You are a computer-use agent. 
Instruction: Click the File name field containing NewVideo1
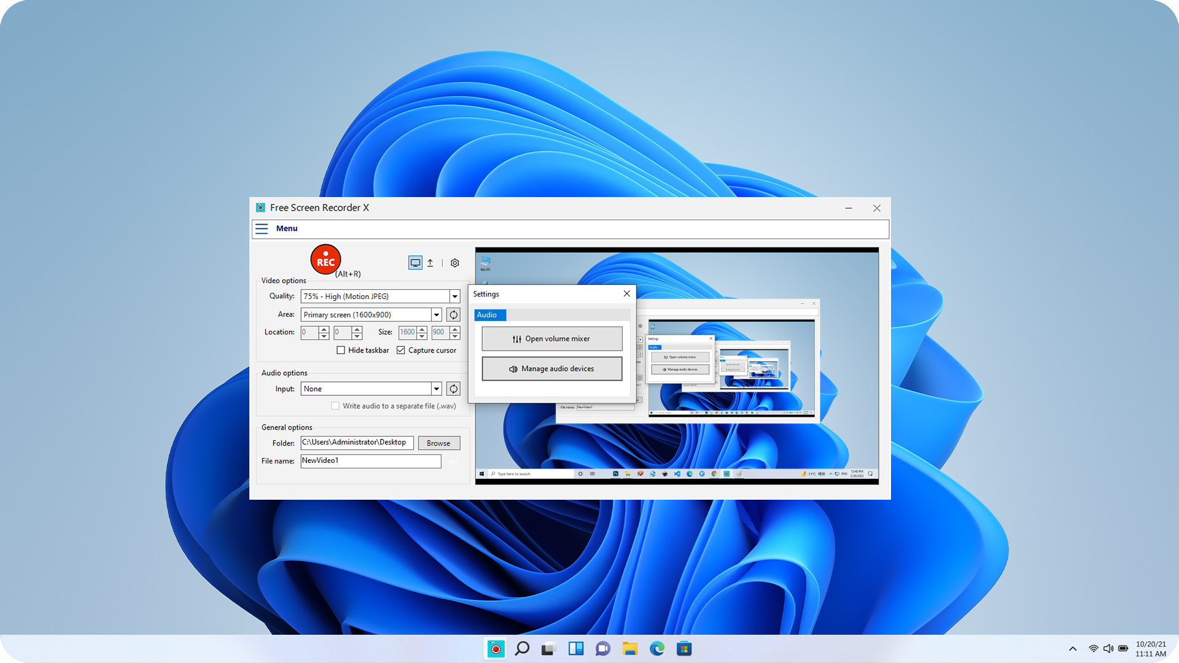coord(370,460)
